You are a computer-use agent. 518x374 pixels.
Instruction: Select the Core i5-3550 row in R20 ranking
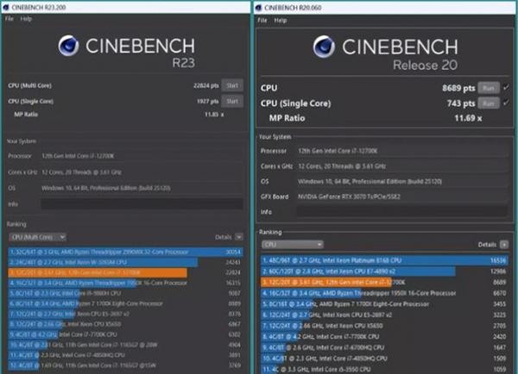(x=384, y=369)
